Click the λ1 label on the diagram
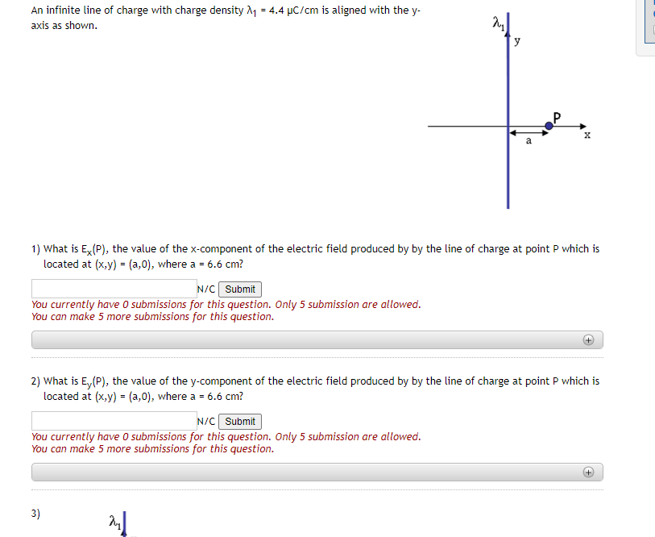Image resolution: width=655 pixels, height=537 pixels. click(497, 24)
